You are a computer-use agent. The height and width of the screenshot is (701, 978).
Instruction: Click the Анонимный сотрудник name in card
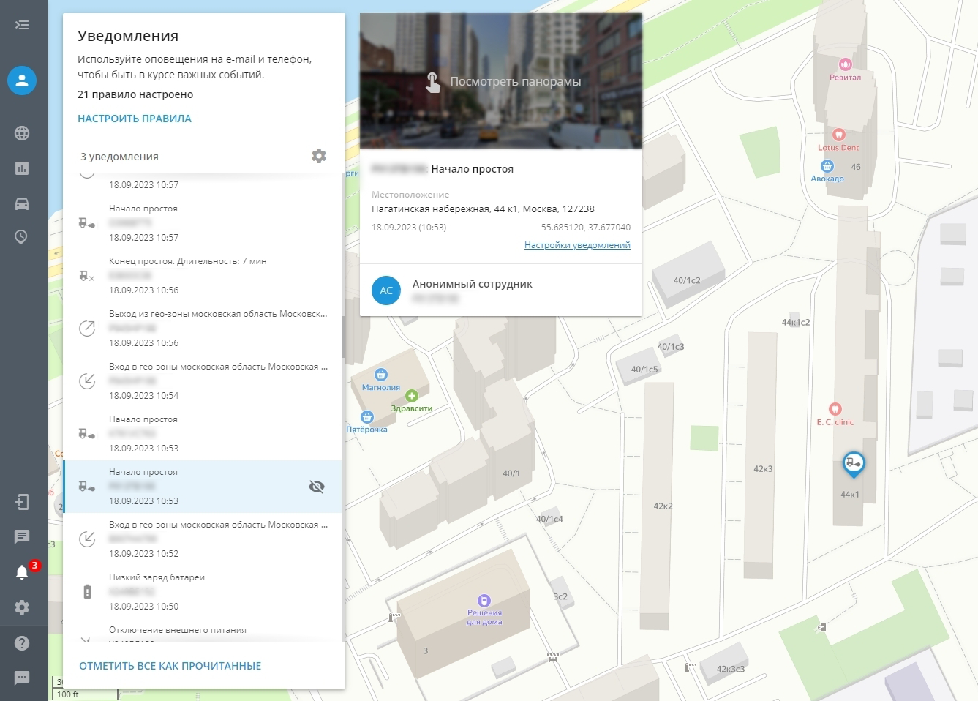tap(473, 284)
